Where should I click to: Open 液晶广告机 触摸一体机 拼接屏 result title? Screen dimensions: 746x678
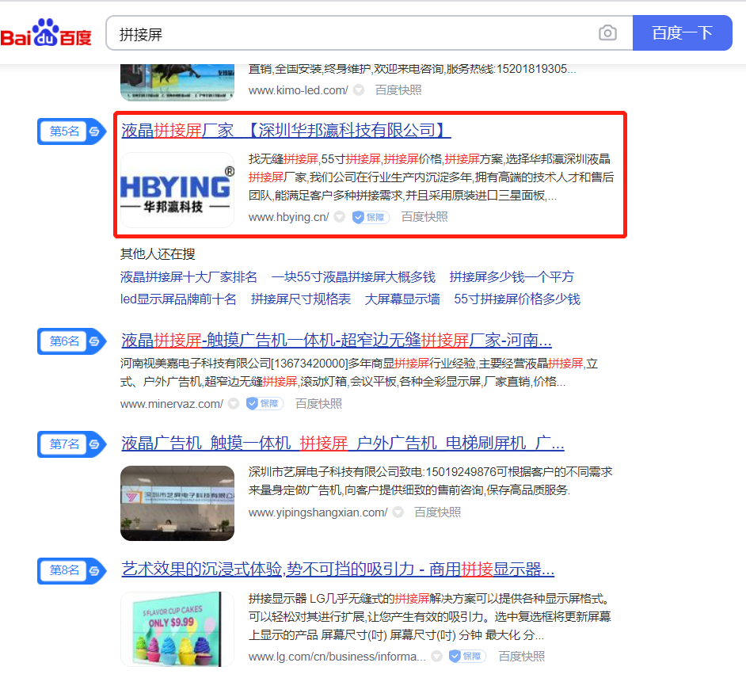click(x=343, y=444)
